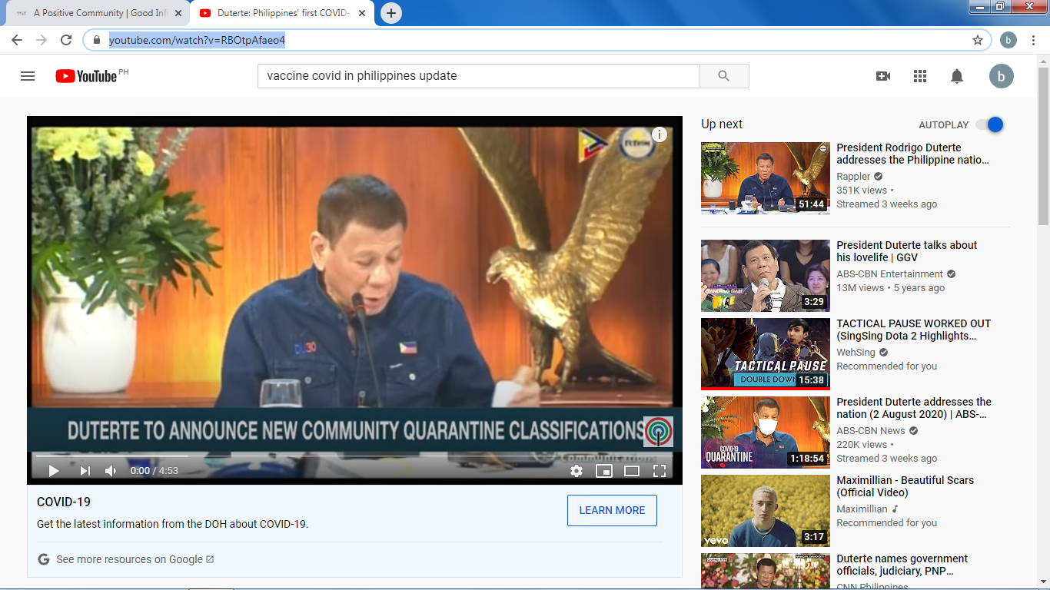Open the YouTube account avatar menu
This screenshot has width=1050, height=590.
(x=1002, y=76)
